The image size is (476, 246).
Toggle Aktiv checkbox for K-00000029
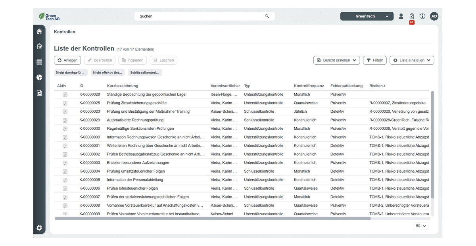pyautogui.click(x=65, y=120)
